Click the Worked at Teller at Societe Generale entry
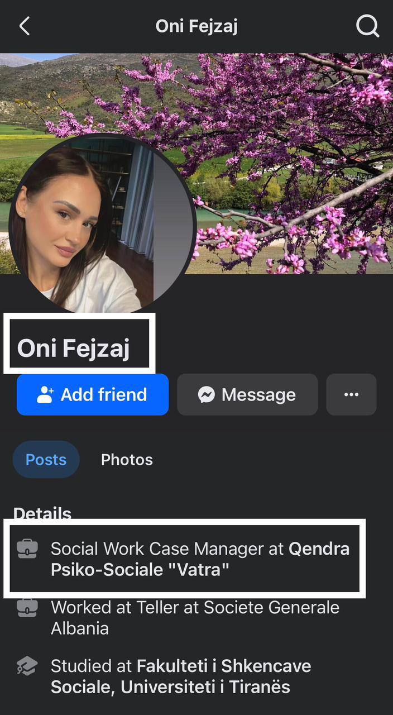Image resolution: width=393 pixels, height=715 pixels. coord(195,618)
